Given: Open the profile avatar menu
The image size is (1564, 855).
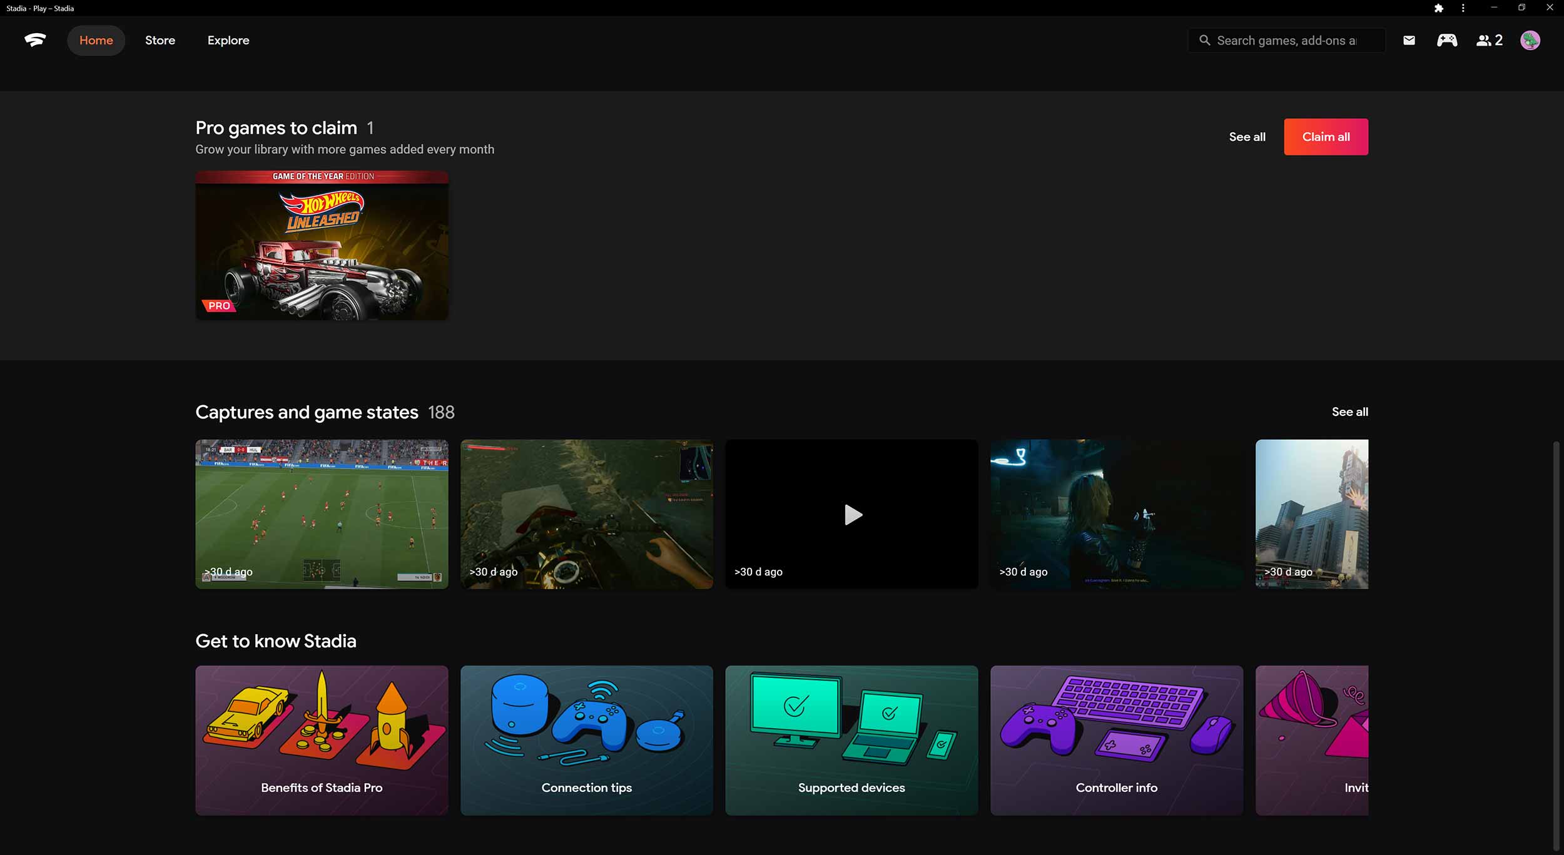Looking at the screenshot, I should tap(1530, 40).
